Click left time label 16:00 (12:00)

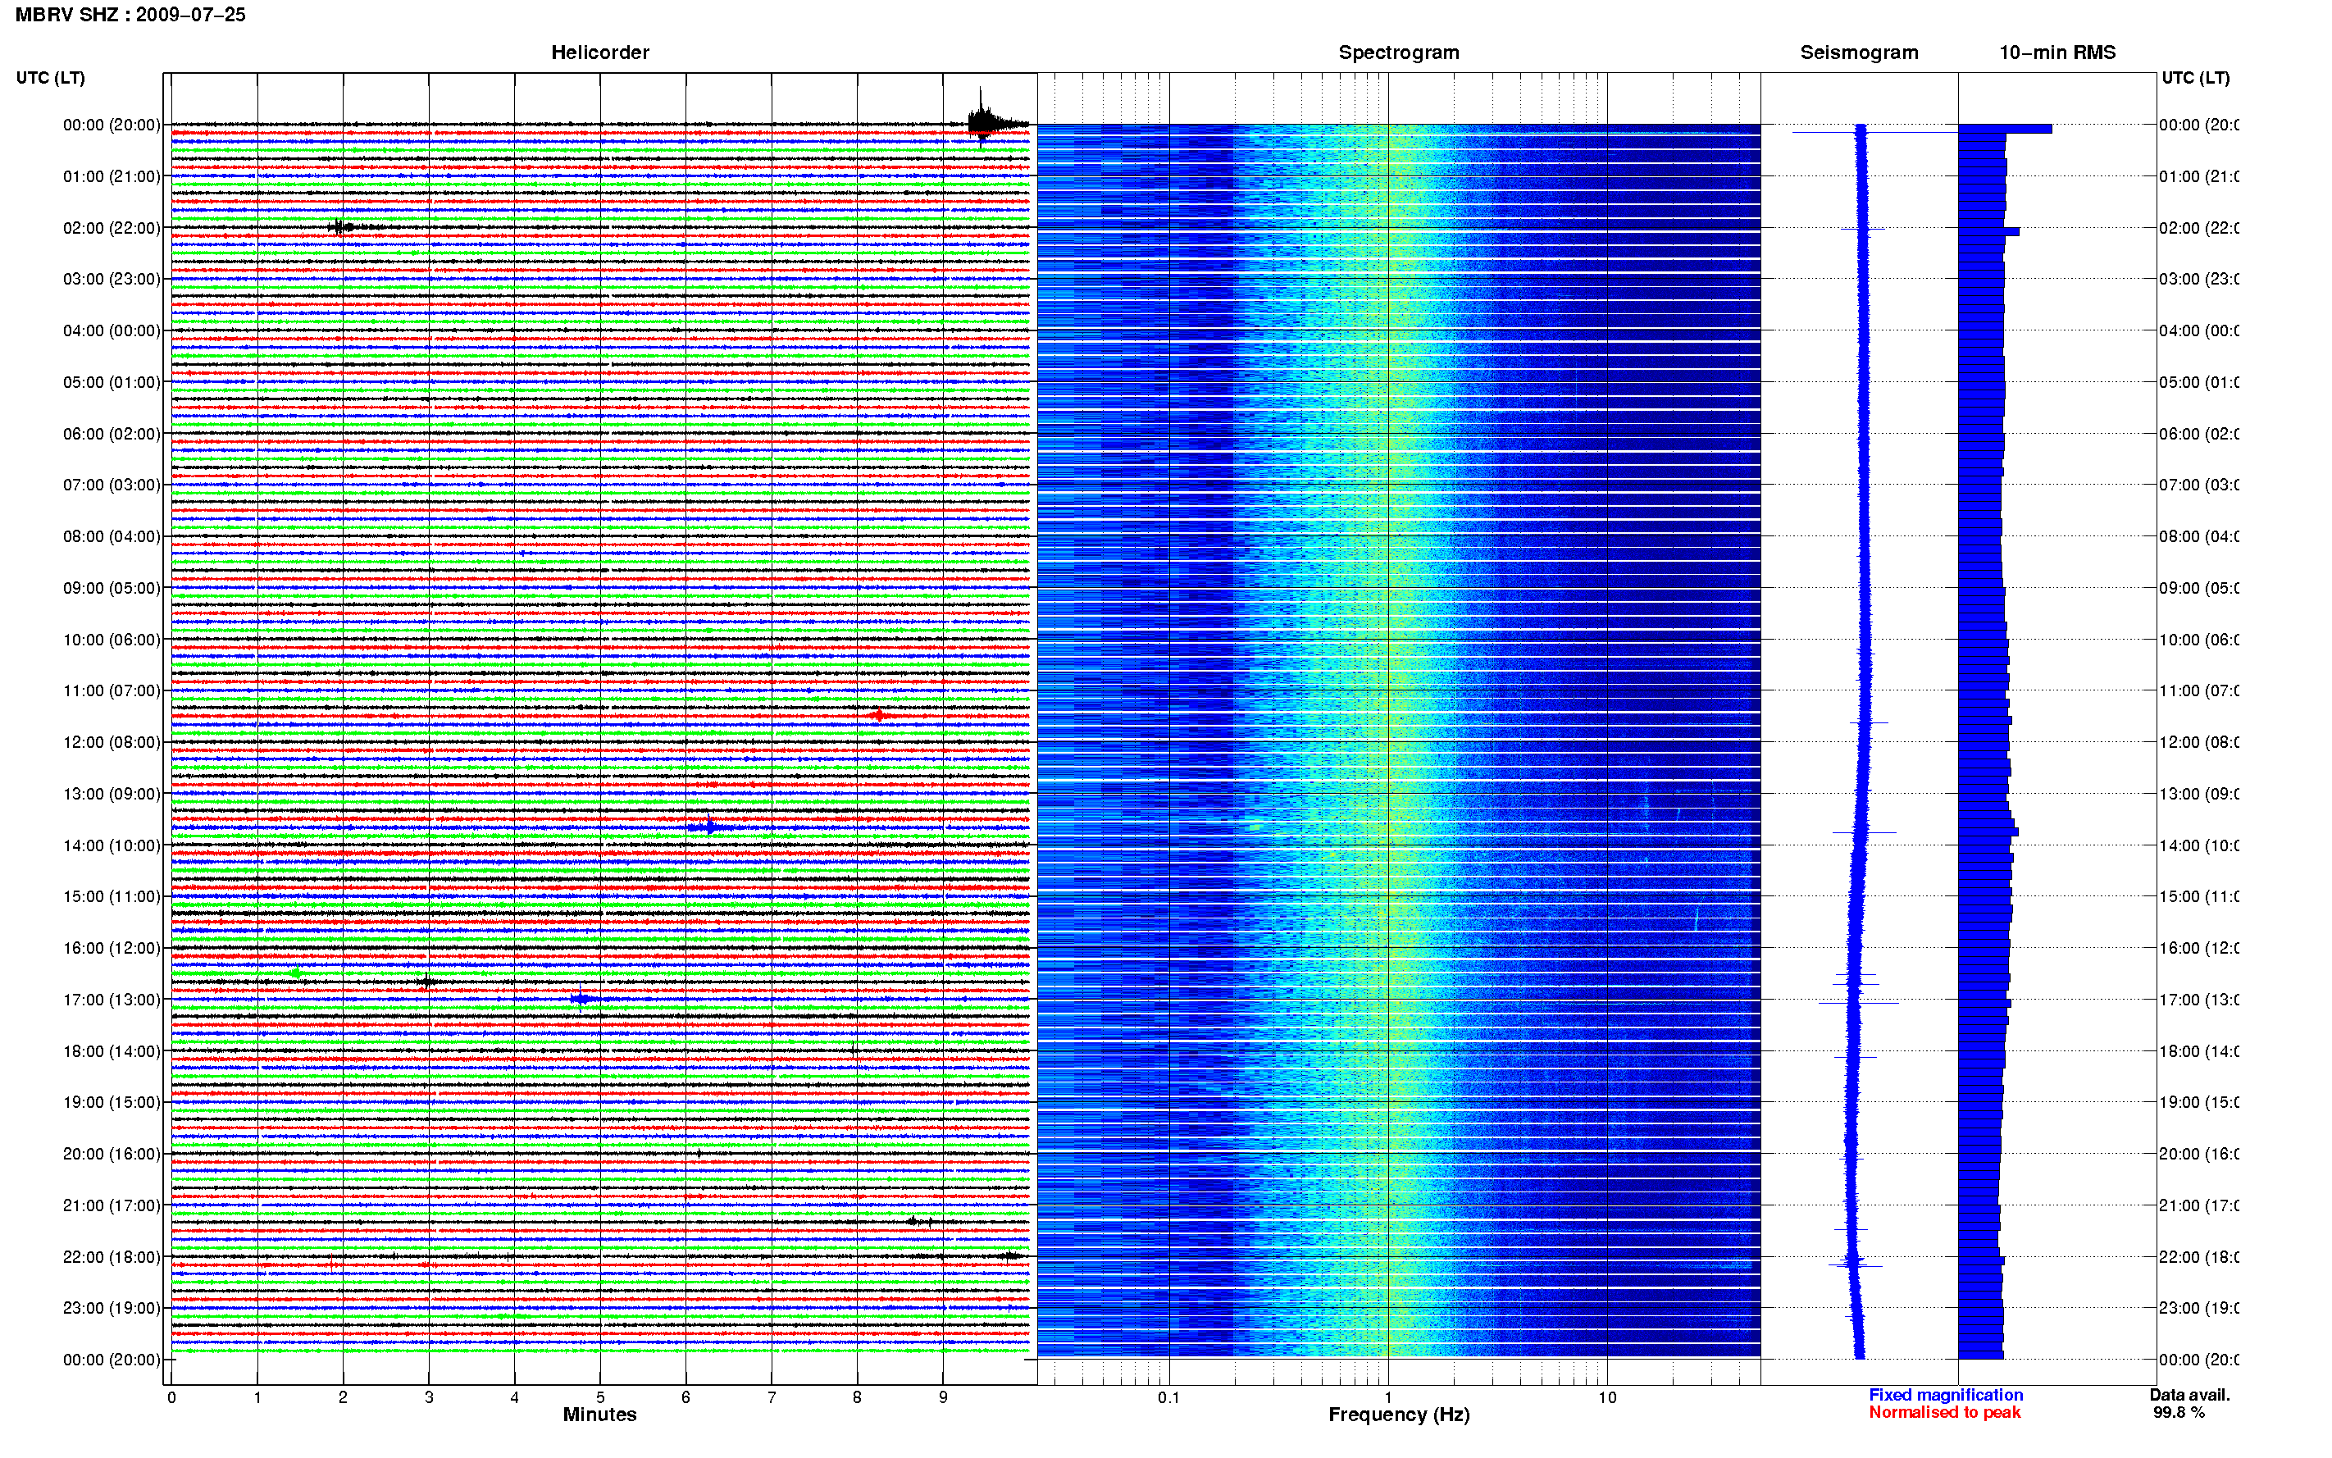click(112, 948)
